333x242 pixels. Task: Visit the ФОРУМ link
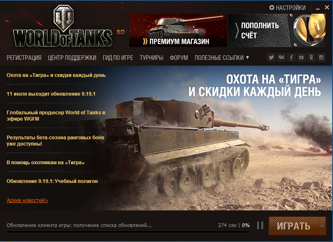tap(179, 58)
